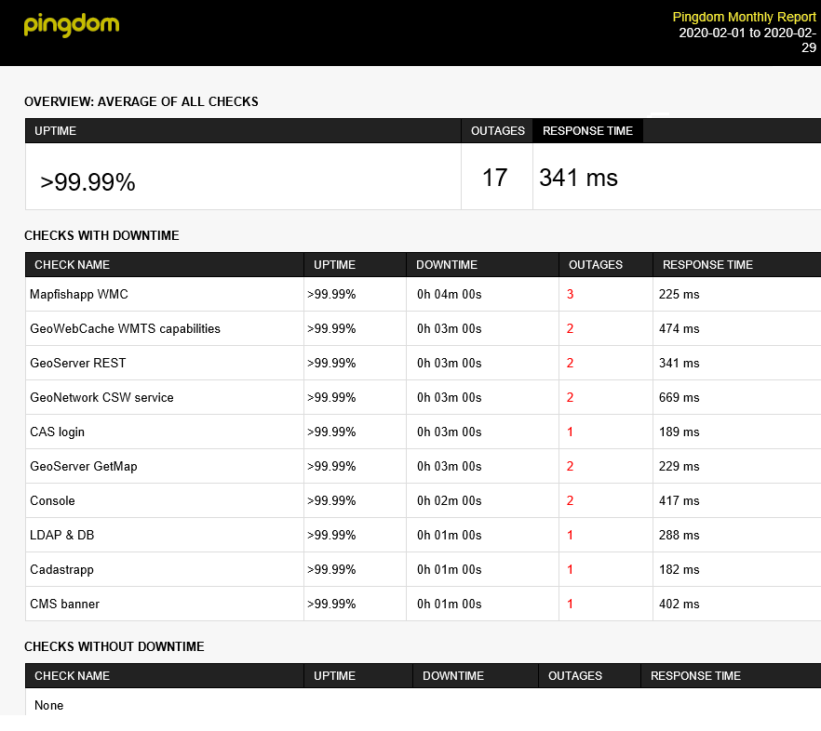Viewport: 821px width, 731px height.
Task: Click GeoNetwork CSW service check name
Action: [x=101, y=398]
